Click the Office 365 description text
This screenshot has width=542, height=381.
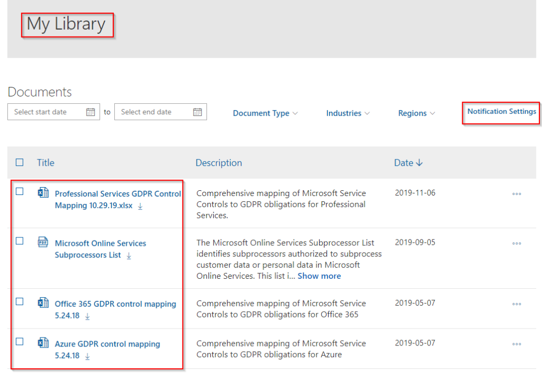click(x=281, y=309)
